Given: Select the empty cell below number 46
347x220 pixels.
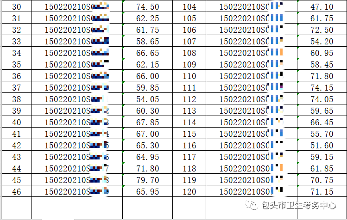Looking at the screenshot, I should 16,208.
